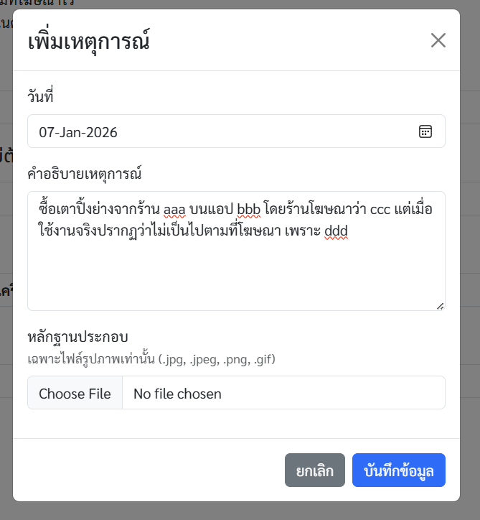480x520 pixels.
Task: Save with the บันทึกข้อมูล button
Action: coord(398,470)
